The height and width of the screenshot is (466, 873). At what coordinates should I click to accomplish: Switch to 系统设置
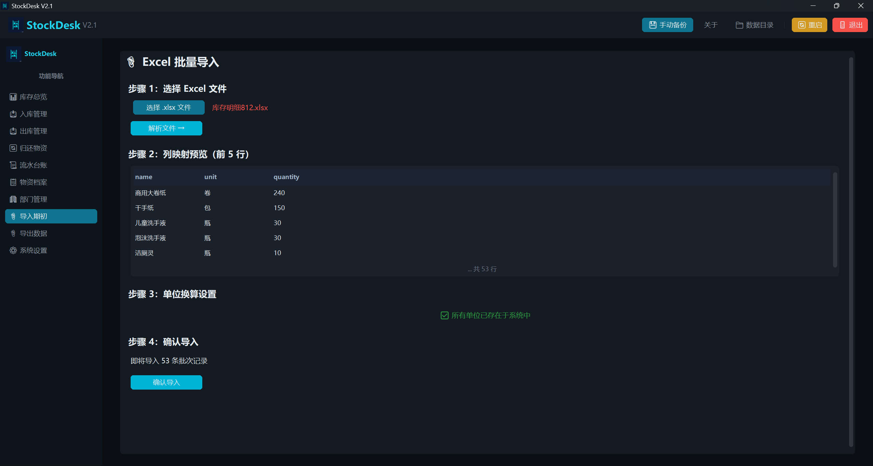coord(51,250)
